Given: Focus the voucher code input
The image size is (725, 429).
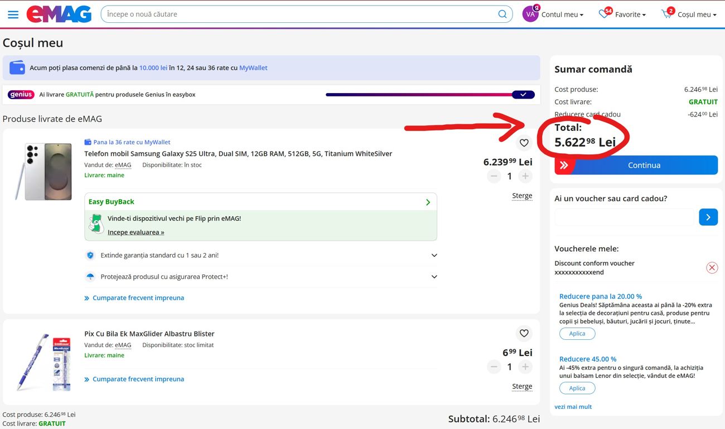Looking at the screenshot, I should pyautogui.click(x=624, y=217).
